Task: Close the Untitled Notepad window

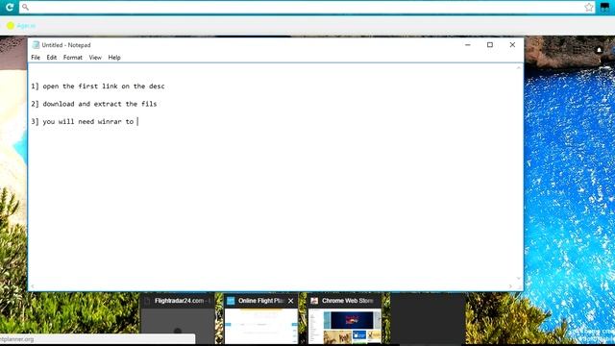Action: (x=512, y=45)
